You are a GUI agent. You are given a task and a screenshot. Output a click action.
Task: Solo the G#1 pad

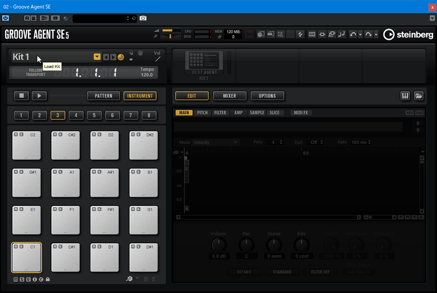coord(20,172)
